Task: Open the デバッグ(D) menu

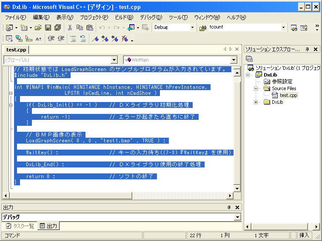Action: coord(151,17)
